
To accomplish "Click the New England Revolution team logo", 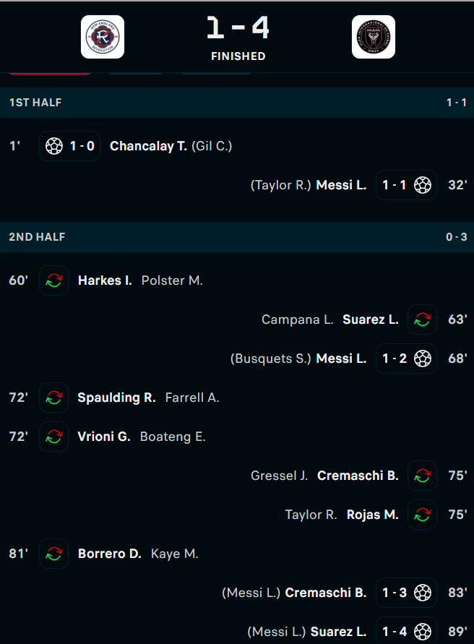I will click(103, 37).
